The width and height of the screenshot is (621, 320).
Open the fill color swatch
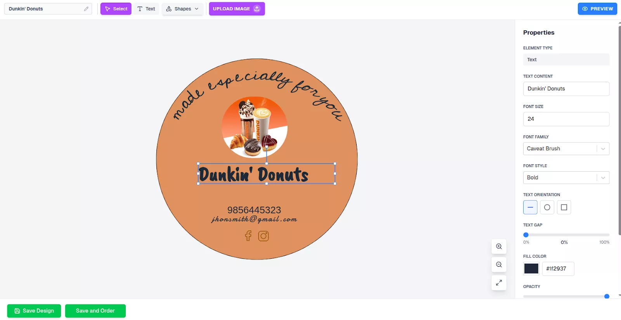coord(531,268)
